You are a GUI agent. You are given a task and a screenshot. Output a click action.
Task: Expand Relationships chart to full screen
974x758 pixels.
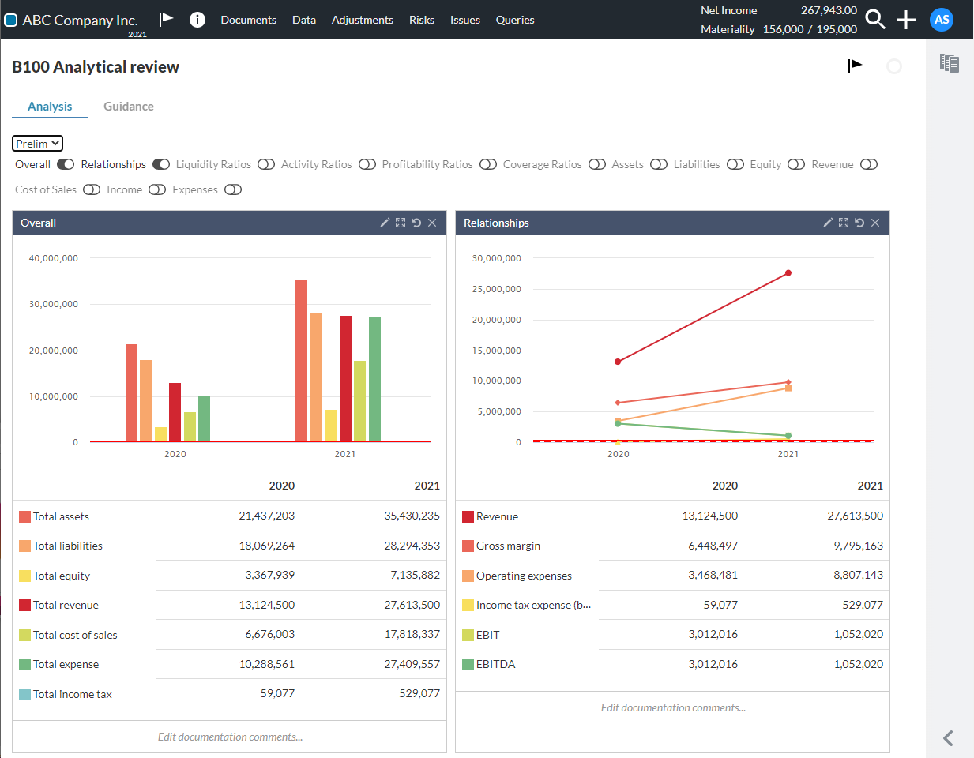pos(844,223)
